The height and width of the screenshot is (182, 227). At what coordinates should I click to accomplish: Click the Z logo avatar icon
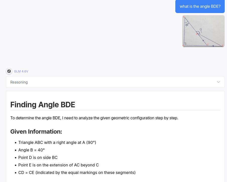click(x=9, y=71)
